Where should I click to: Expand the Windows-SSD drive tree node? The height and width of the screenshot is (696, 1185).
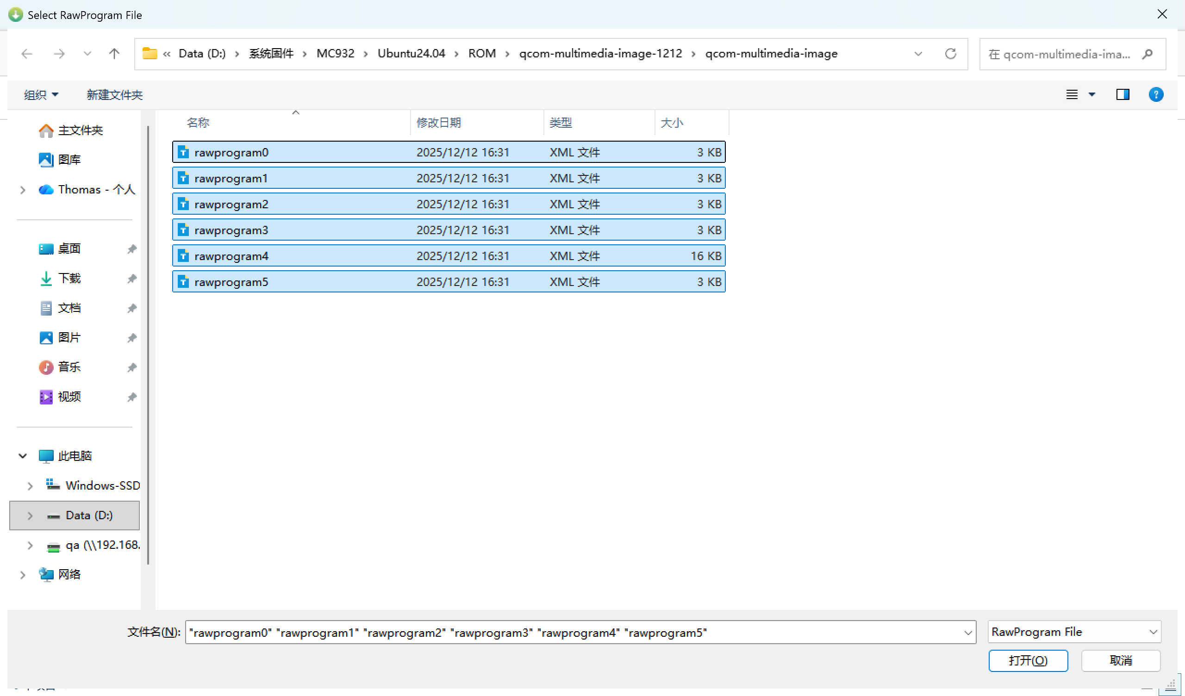pos(30,486)
